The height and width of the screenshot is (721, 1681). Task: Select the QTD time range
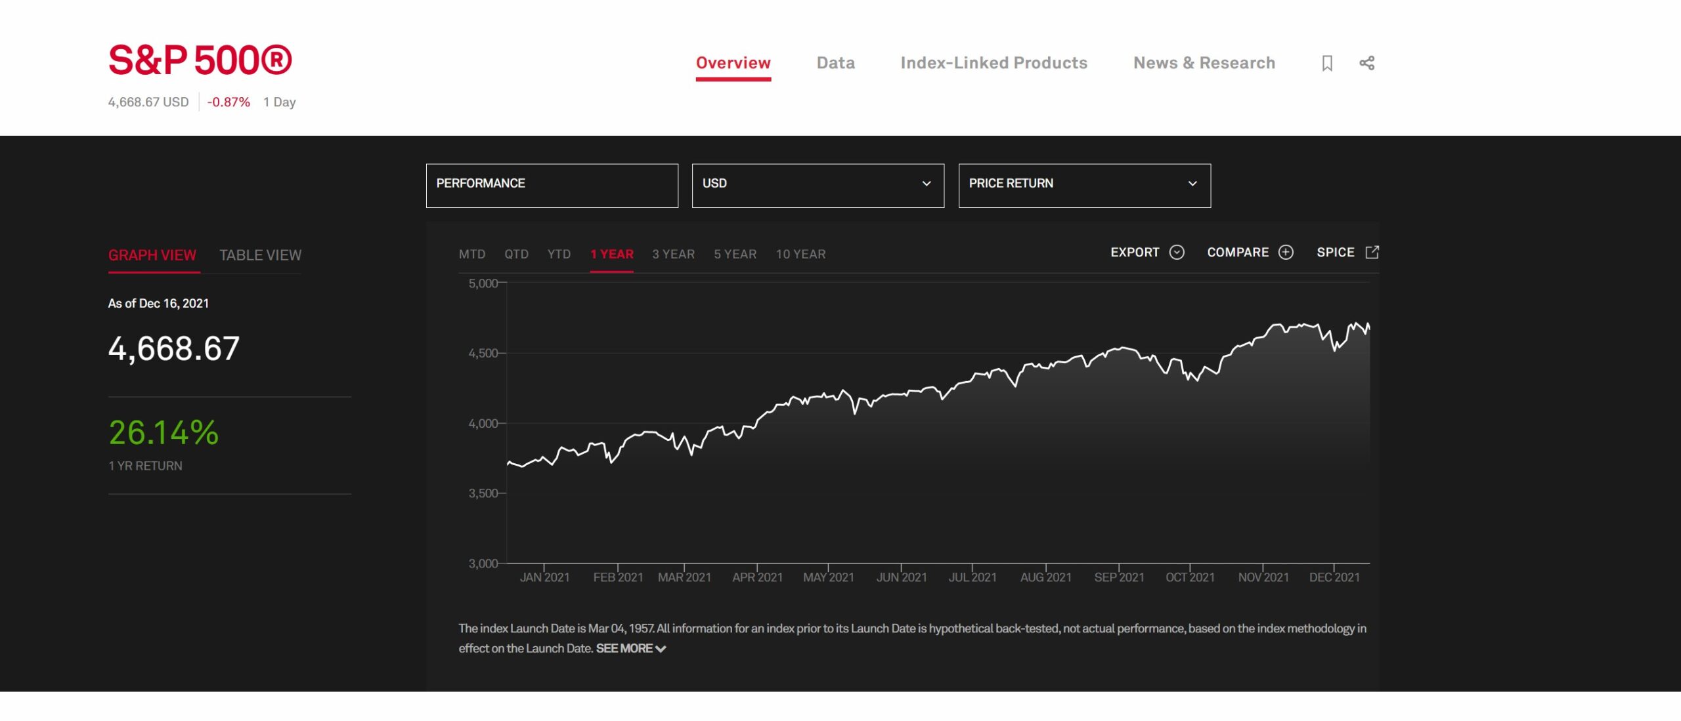coord(516,254)
